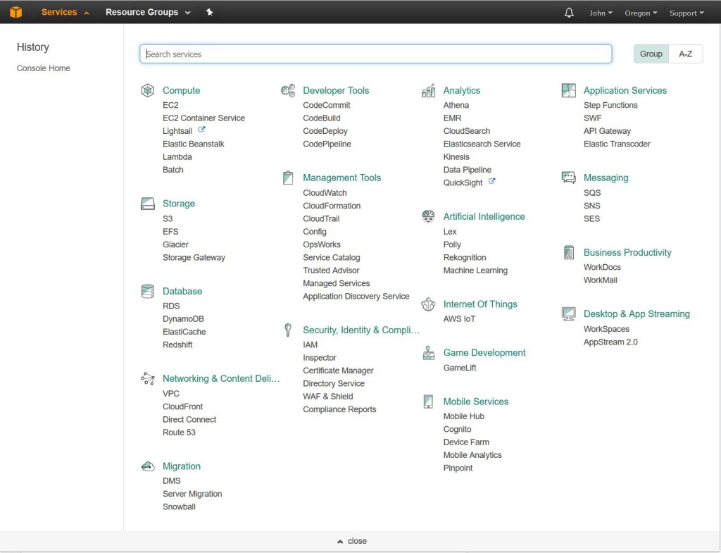This screenshot has height=553, width=721.
Task: Open the Certificate Manager service
Action: tap(338, 371)
